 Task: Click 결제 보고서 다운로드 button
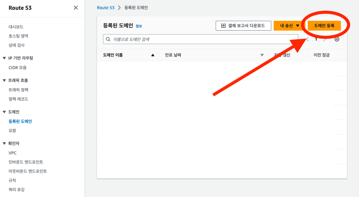point(243,26)
